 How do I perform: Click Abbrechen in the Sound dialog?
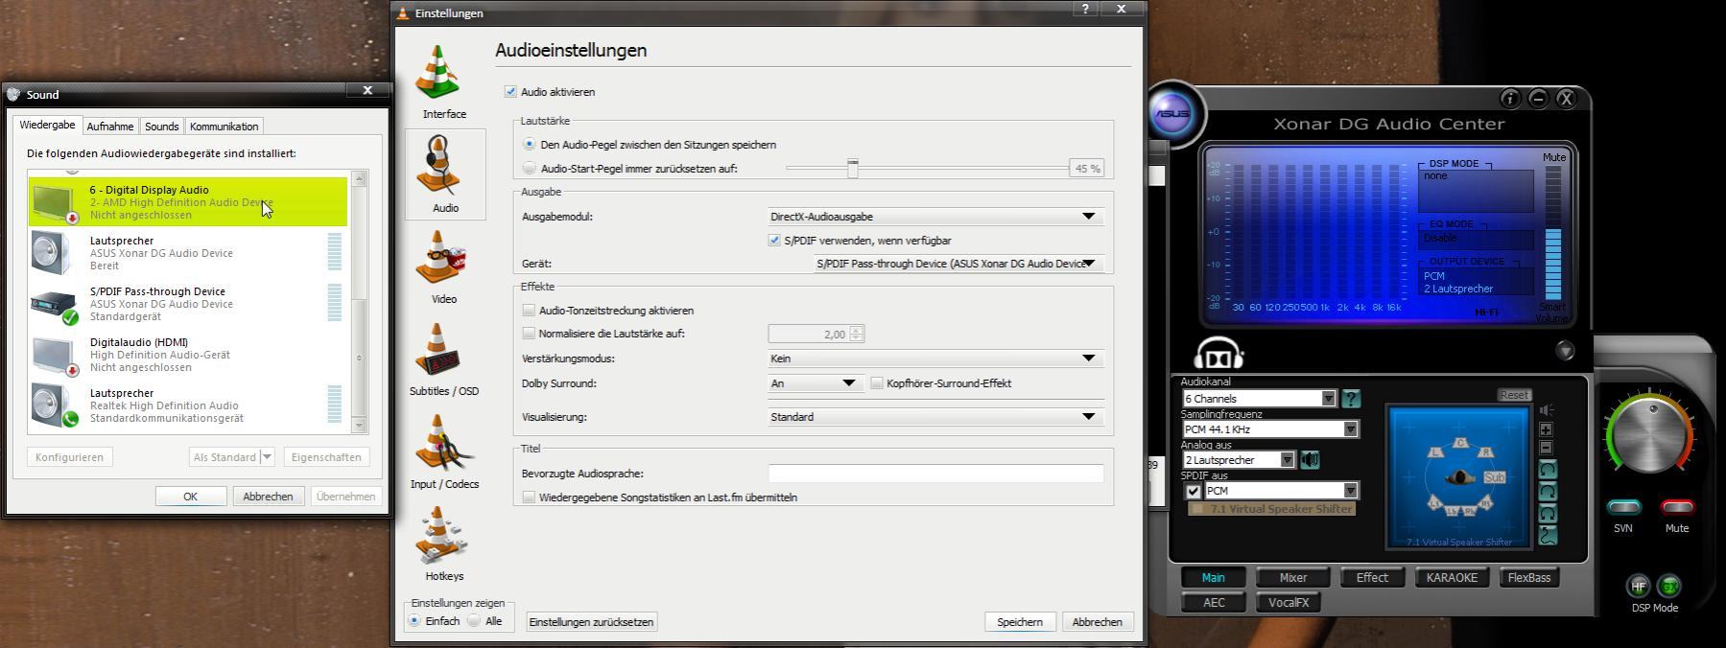(x=268, y=497)
